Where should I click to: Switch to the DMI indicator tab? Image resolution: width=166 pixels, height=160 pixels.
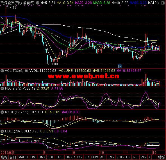tap(33, 157)
